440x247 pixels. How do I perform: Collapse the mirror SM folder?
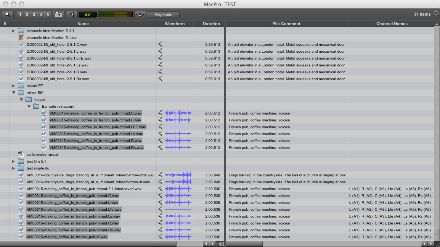point(13,93)
